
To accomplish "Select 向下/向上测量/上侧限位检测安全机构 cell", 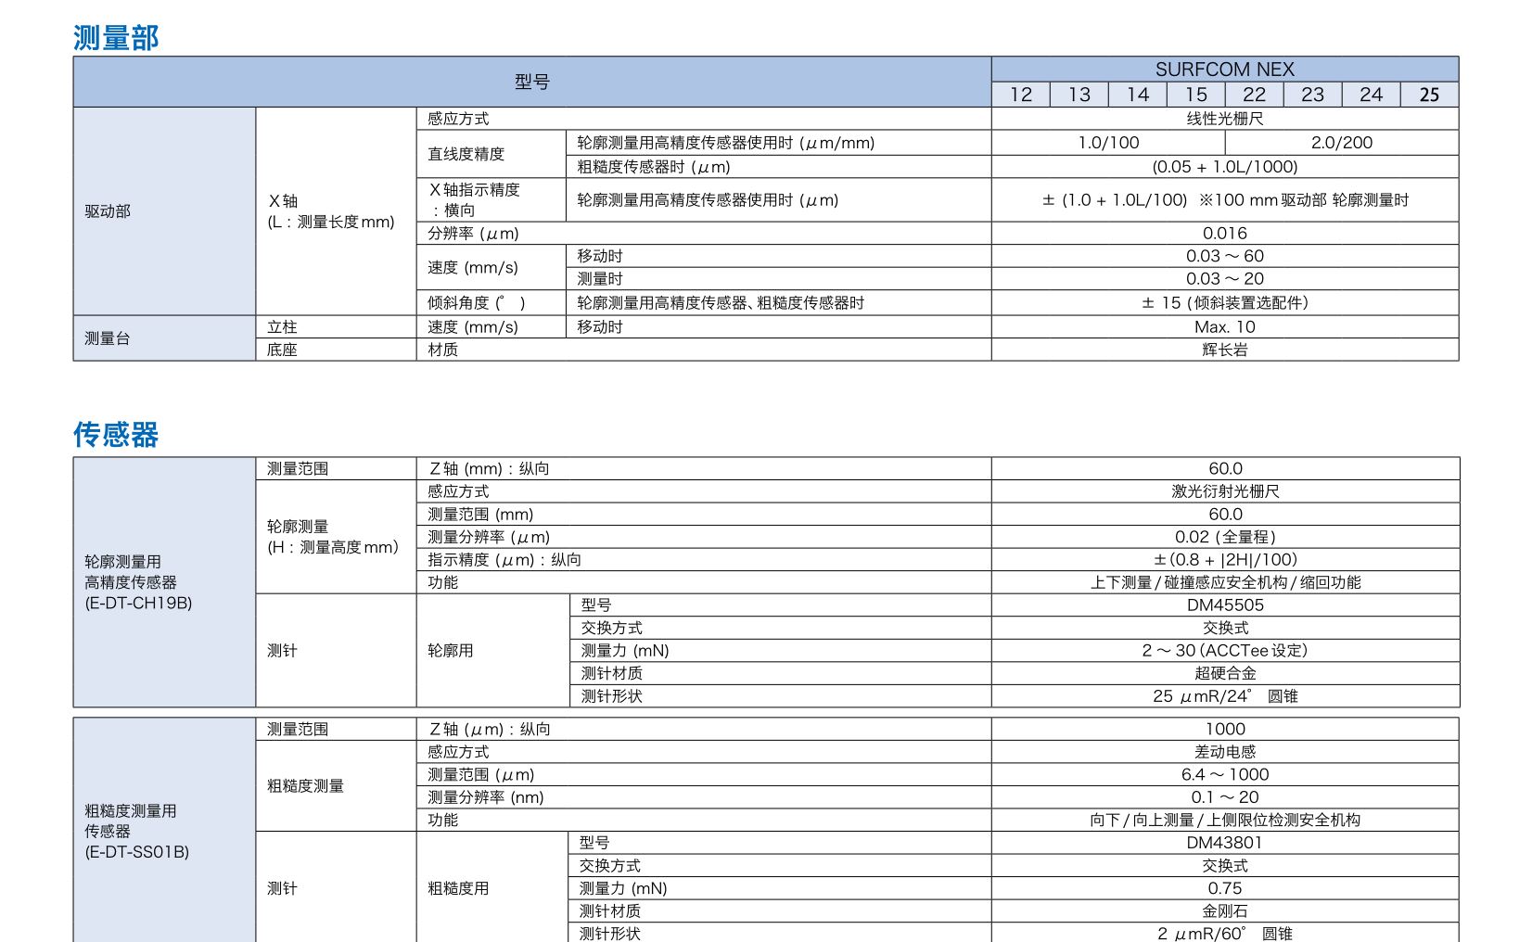I will 1225,821.
